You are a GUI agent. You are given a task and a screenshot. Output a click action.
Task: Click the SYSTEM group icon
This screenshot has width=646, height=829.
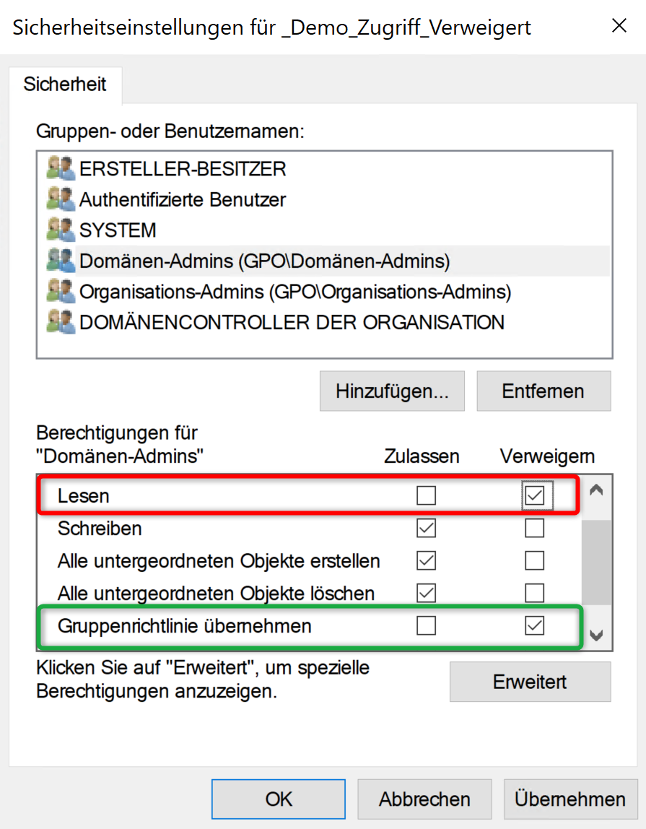click(x=61, y=230)
